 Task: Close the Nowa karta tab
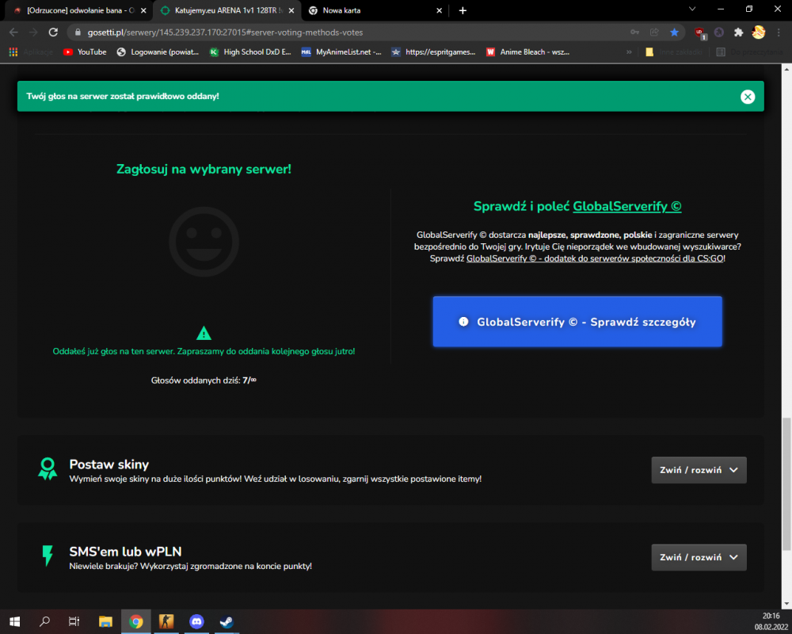coord(439,10)
